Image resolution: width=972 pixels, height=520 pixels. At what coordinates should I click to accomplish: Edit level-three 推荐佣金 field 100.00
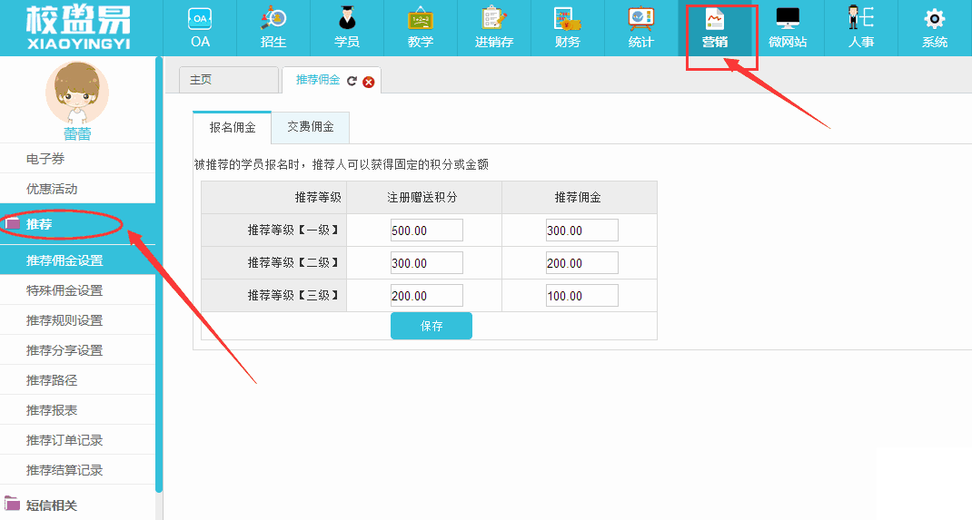(582, 296)
